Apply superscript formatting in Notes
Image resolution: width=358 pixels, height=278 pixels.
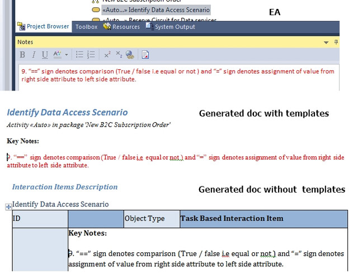[107, 55]
